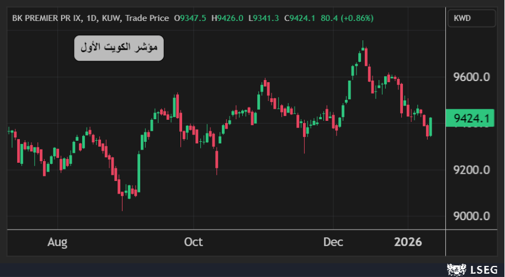This screenshot has height=277, width=505.
Task: Click the Dec label on time axis
Action: click(333, 242)
